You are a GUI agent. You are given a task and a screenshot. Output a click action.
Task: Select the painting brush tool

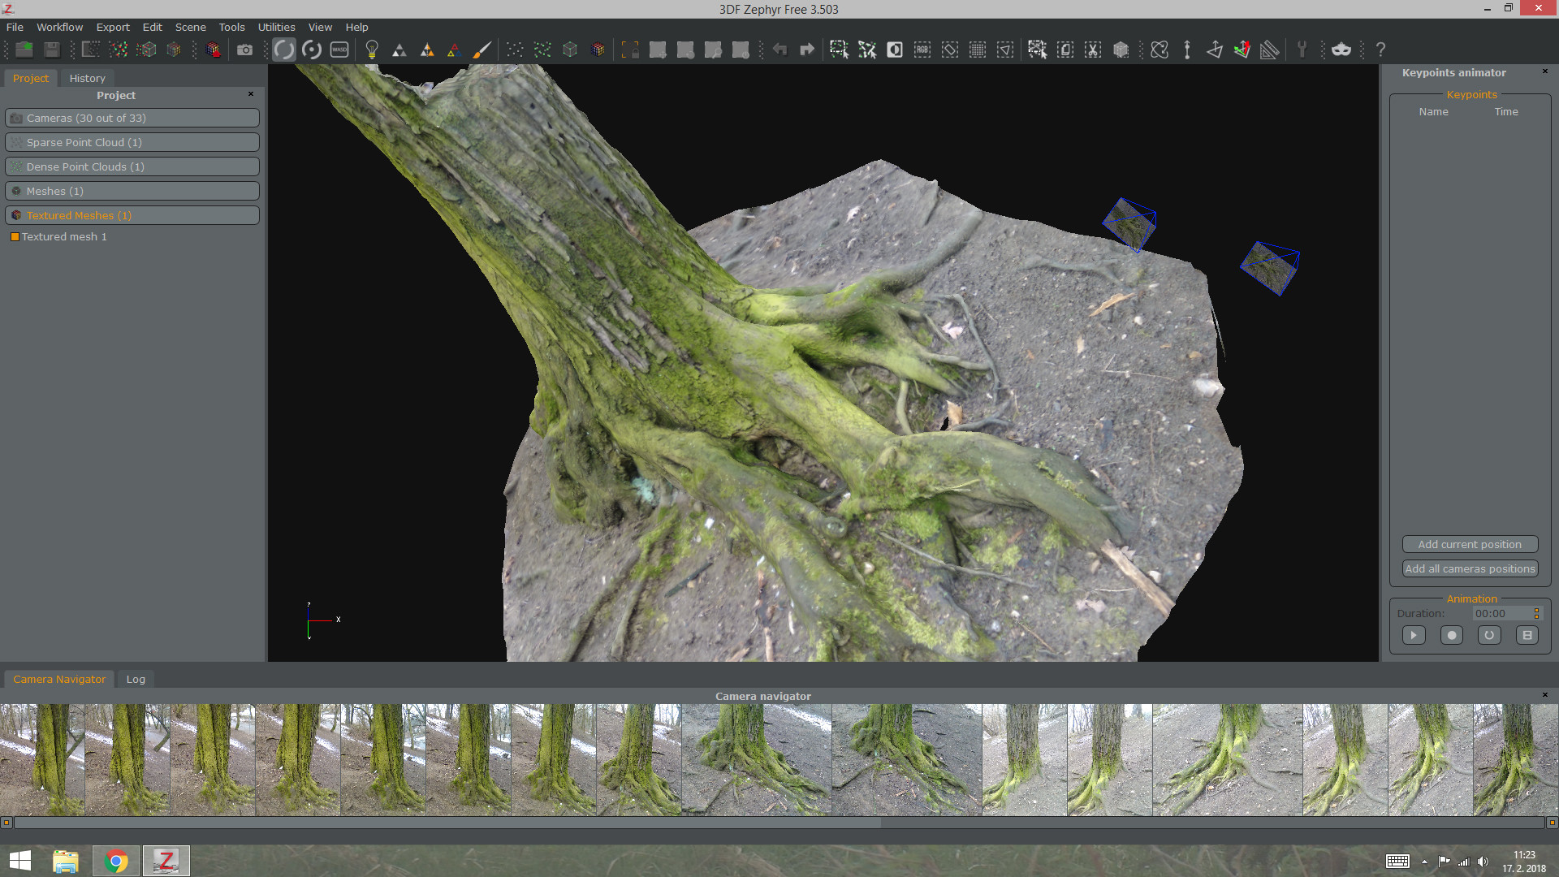coord(482,50)
